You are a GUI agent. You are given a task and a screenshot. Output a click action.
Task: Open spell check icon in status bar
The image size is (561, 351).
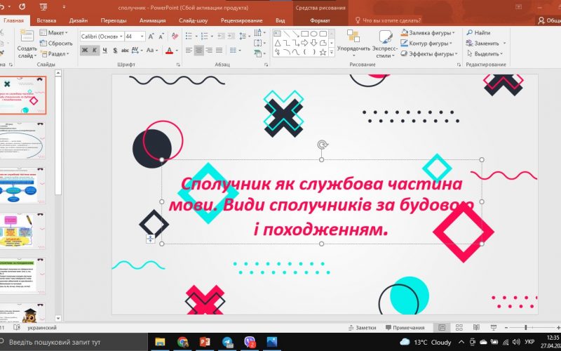(x=16, y=327)
